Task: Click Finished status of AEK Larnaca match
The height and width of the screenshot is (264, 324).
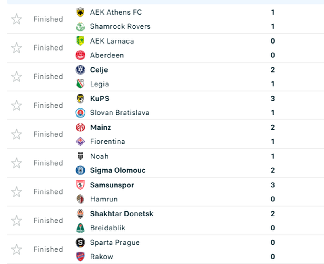Action: 48,48
